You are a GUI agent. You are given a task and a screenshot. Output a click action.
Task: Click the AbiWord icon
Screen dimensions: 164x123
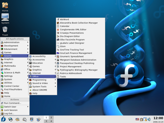(x=58, y=19)
